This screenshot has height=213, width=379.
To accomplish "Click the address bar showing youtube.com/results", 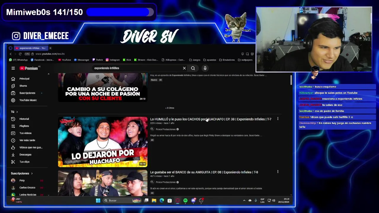I will tap(50, 54).
